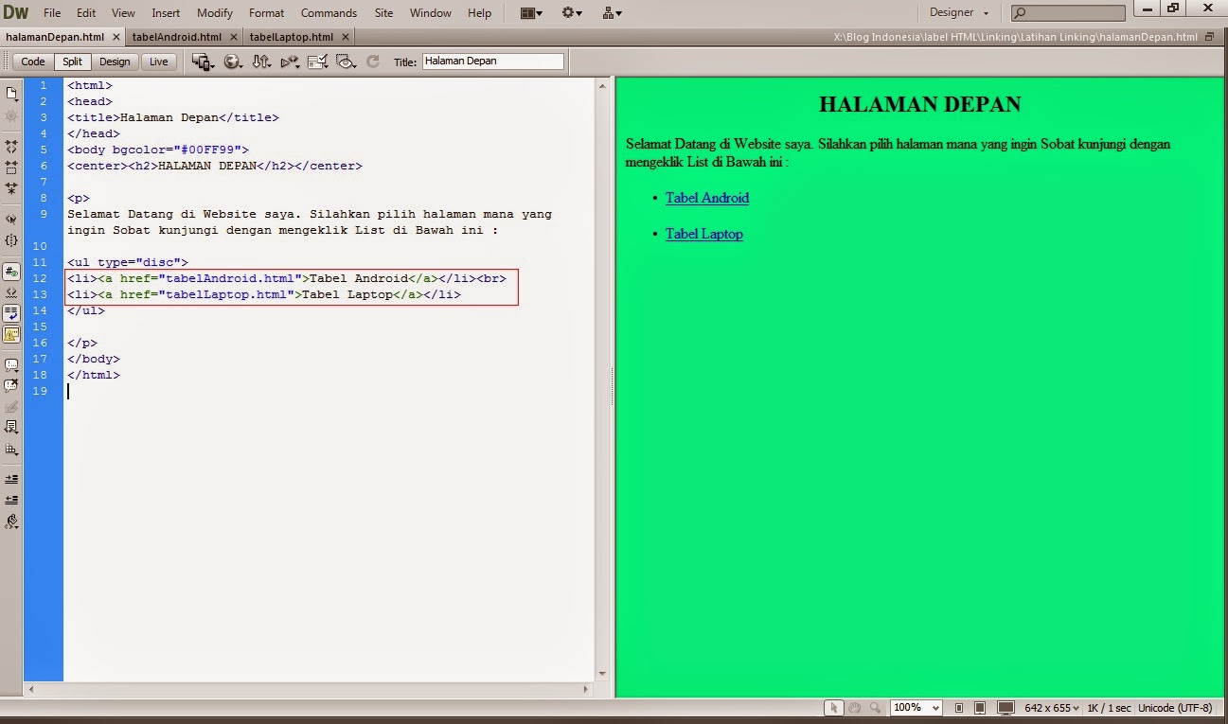Screen dimensions: 1228x724
Task: Select the Hand tool in the status bar
Action: click(854, 707)
